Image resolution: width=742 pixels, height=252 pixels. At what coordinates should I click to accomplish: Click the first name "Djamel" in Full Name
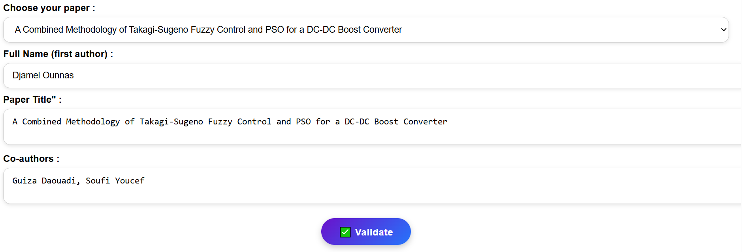[x=26, y=76]
